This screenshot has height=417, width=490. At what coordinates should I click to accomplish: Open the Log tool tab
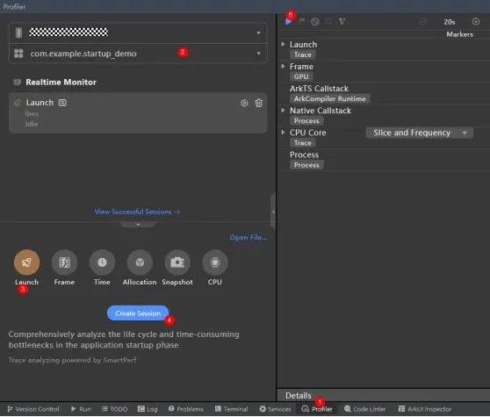148,409
